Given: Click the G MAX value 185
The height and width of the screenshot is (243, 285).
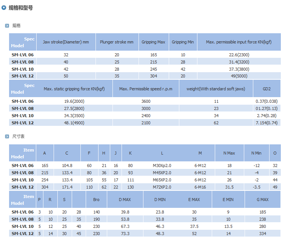Looking at the screenshot, I should 263,212.
